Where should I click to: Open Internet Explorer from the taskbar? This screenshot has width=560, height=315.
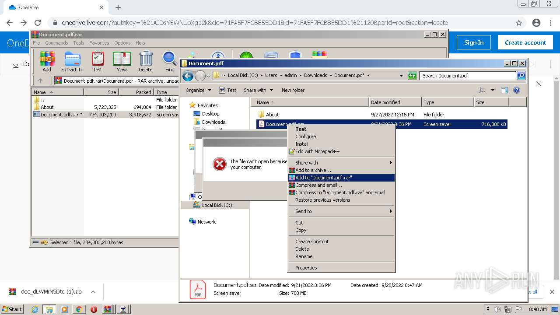click(35, 309)
